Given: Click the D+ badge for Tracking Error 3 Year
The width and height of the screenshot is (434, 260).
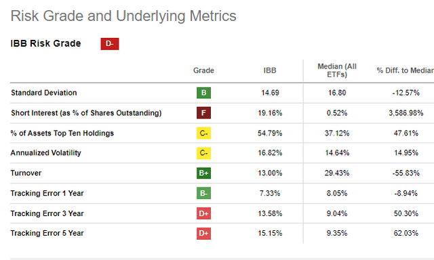Looking at the screenshot, I should [x=203, y=213].
